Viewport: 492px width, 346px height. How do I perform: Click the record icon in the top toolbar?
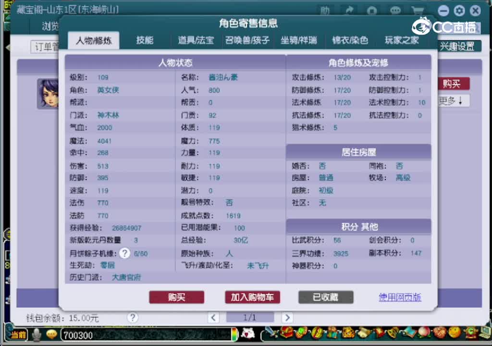point(372,11)
